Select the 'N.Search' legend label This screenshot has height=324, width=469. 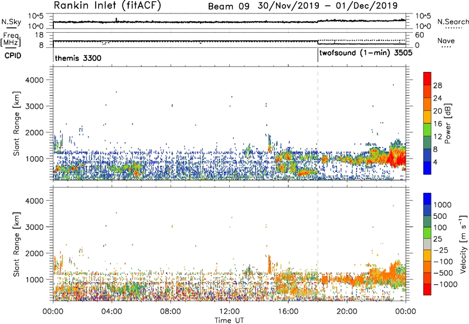(x=453, y=22)
